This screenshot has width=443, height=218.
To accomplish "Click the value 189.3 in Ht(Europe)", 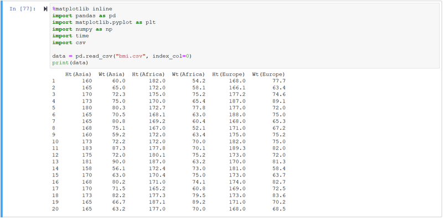I will click(237, 148).
